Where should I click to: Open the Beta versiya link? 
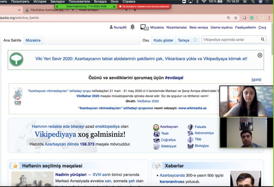click(x=199, y=27)
